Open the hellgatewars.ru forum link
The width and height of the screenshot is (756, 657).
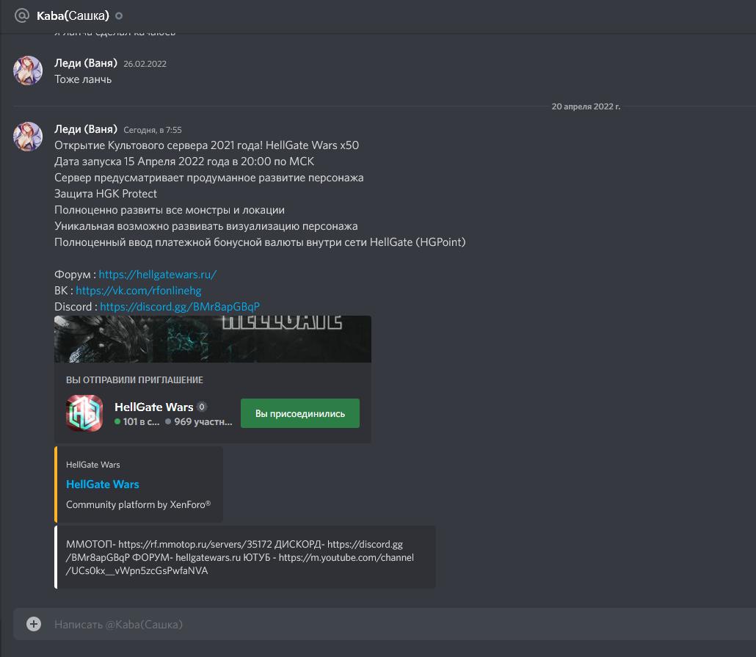158,275
